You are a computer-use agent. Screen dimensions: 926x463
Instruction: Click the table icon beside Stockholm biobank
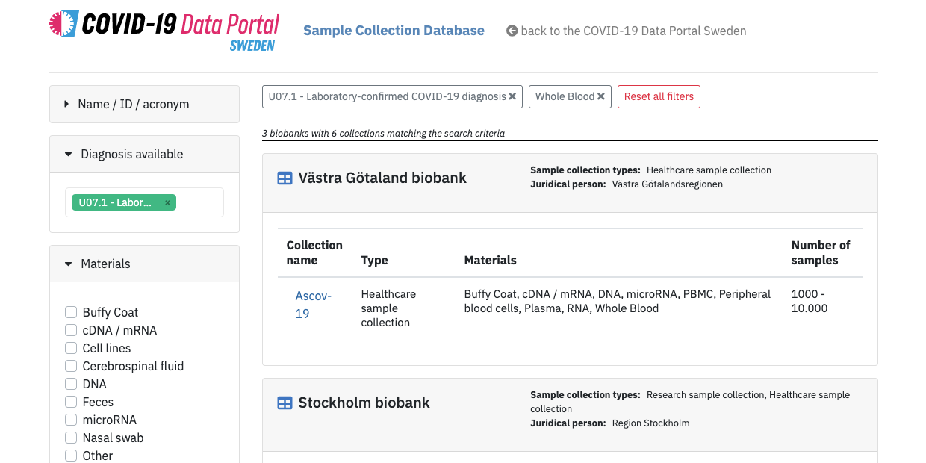coord(285,403)
